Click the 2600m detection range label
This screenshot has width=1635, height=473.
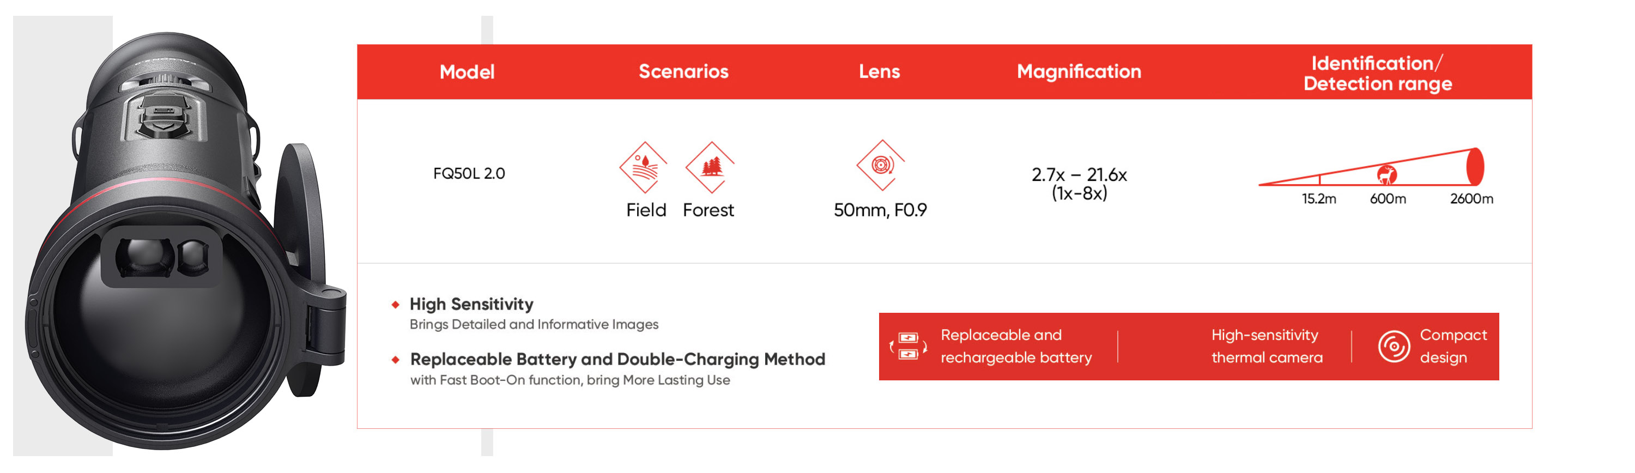tap(1471, 199)
